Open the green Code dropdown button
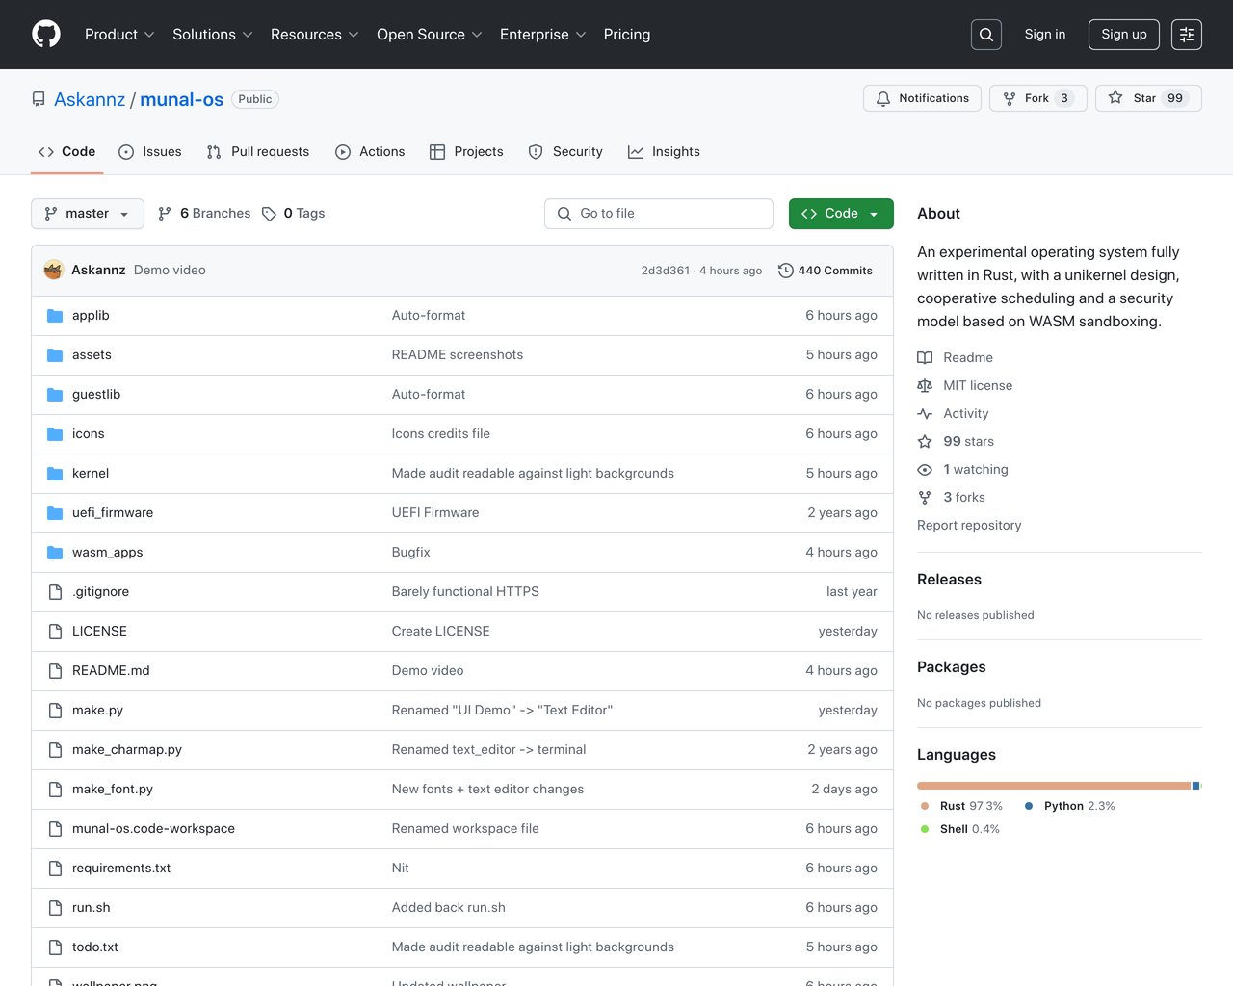The height and width of the screenshot is (986, 1233). [x=841, y=214]
